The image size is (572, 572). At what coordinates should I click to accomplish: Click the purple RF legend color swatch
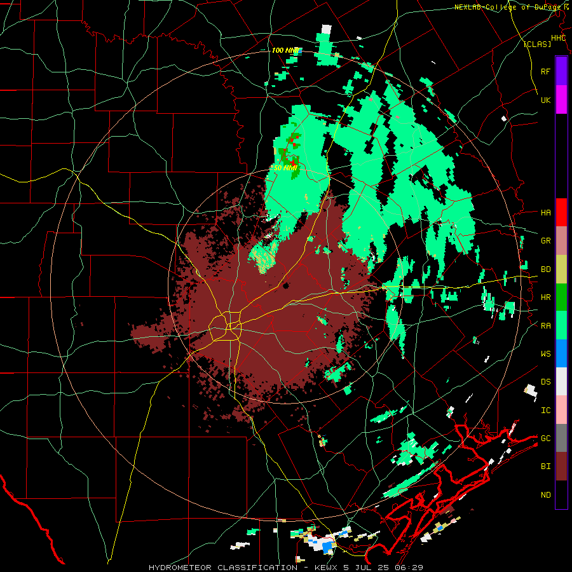pyautogui.click(x=561, y=71)
